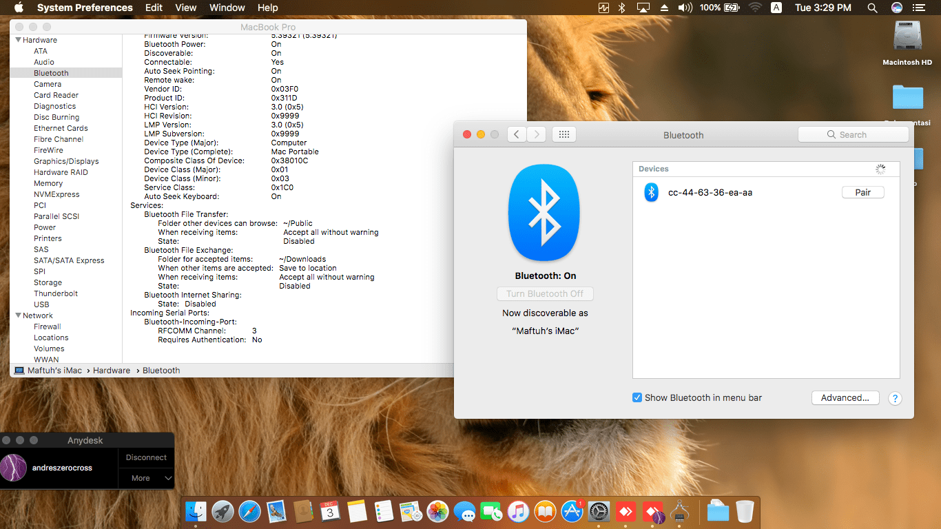
Task: Open System Information chip icon in dock
Action: (680, 511)
